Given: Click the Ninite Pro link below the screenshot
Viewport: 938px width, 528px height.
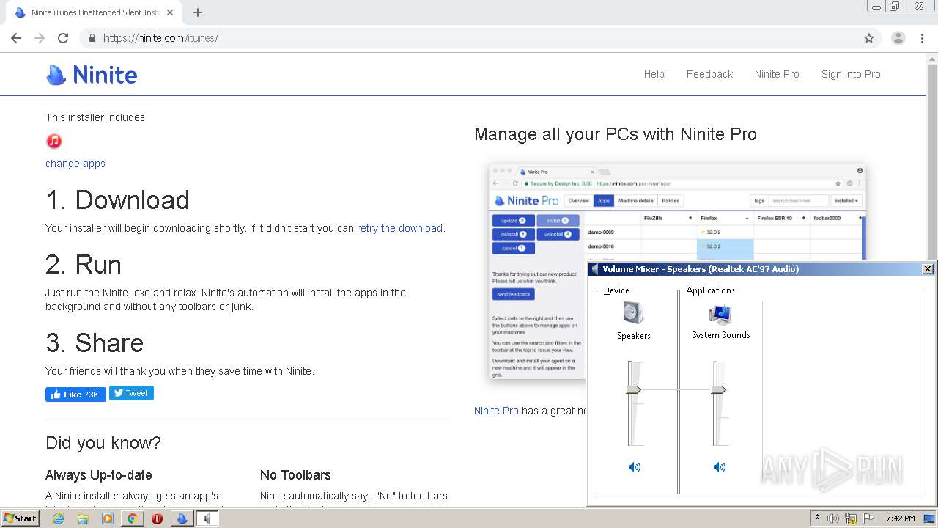Looking at the screenshot, I should (496, 411).
